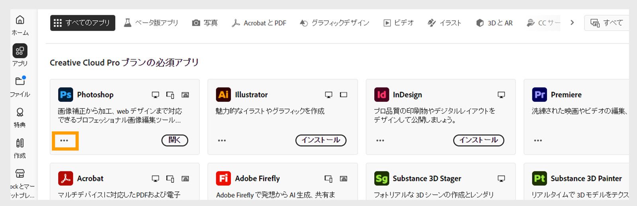This screenshot has width=637, height=206.
Task: Open Photoshop with the 開く button
Action: (175, 140)
